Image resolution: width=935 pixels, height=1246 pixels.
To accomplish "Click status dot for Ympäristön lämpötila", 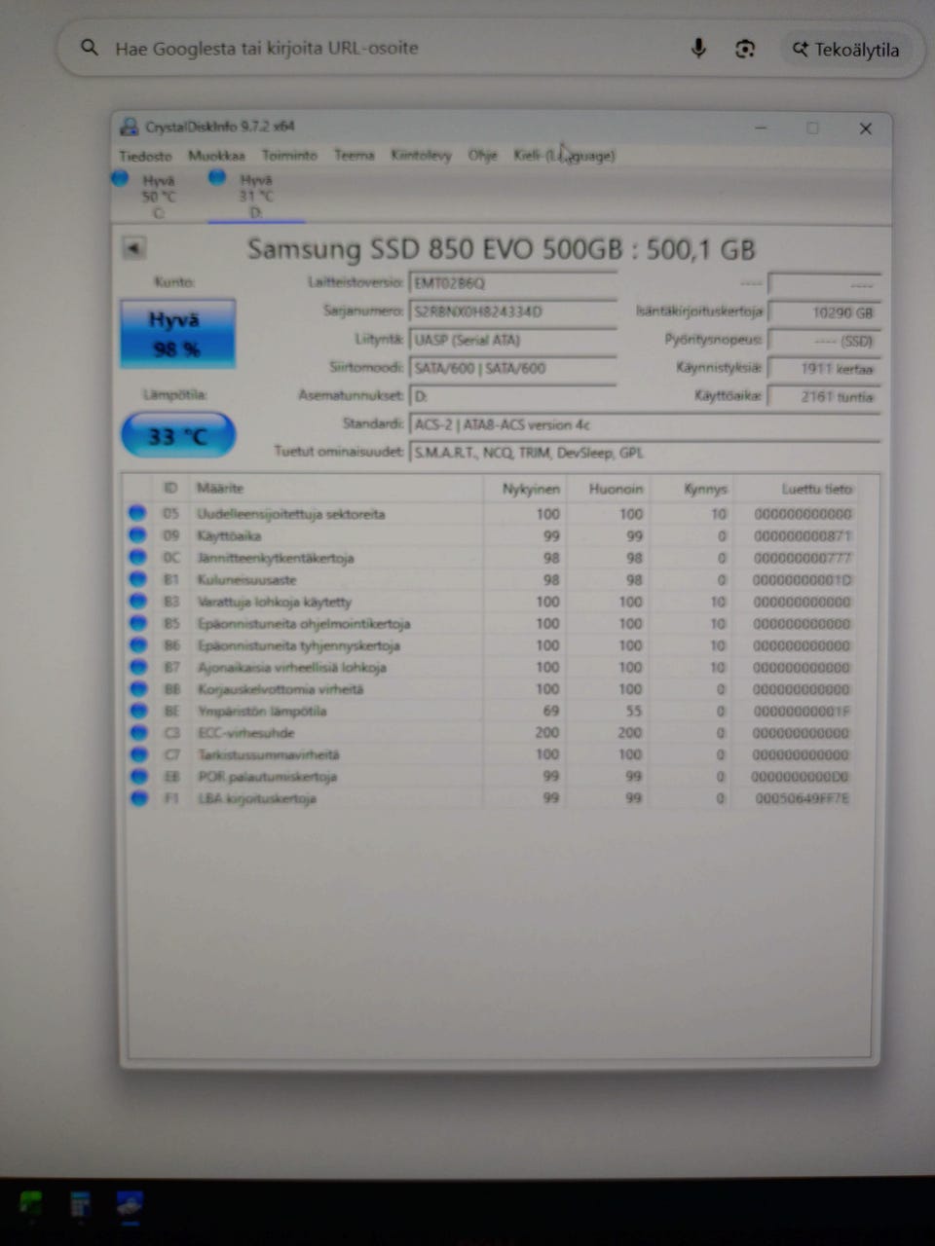I will click(137, 711).
